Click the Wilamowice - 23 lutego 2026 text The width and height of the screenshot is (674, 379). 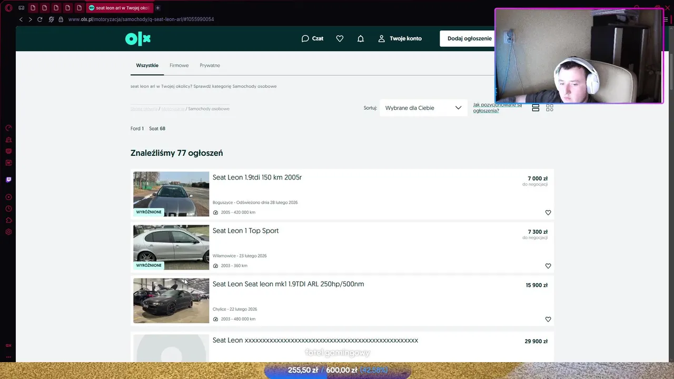tap(240, 256)
